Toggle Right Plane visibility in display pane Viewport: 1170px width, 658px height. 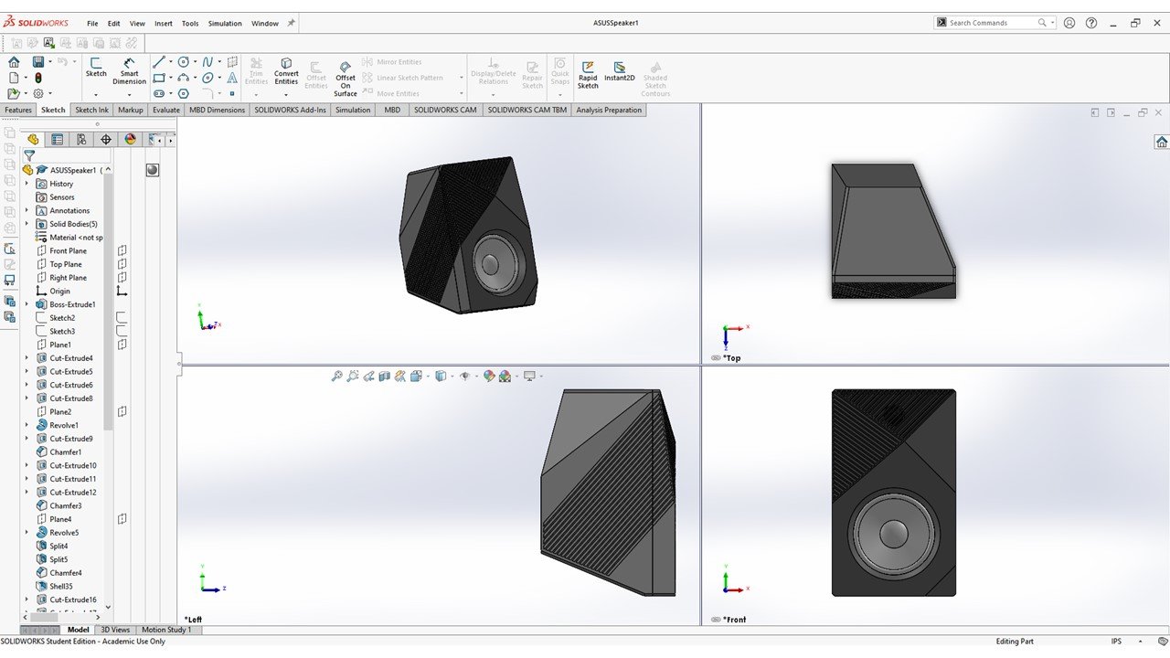pos(122,278)
